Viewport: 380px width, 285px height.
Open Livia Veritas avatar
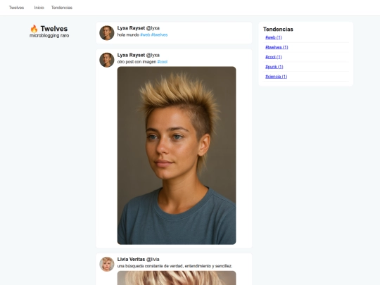[107, 264]
